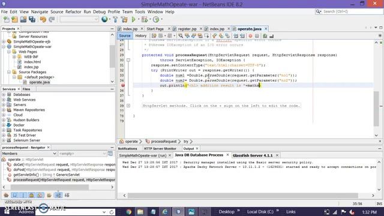
Task: Click the Open Project toolbar icon
Action: (x=23, y=19)
